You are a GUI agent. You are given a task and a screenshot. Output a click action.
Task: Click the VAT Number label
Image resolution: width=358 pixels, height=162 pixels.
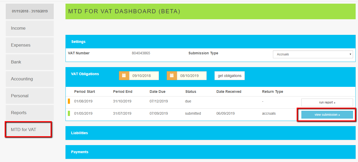79,53
